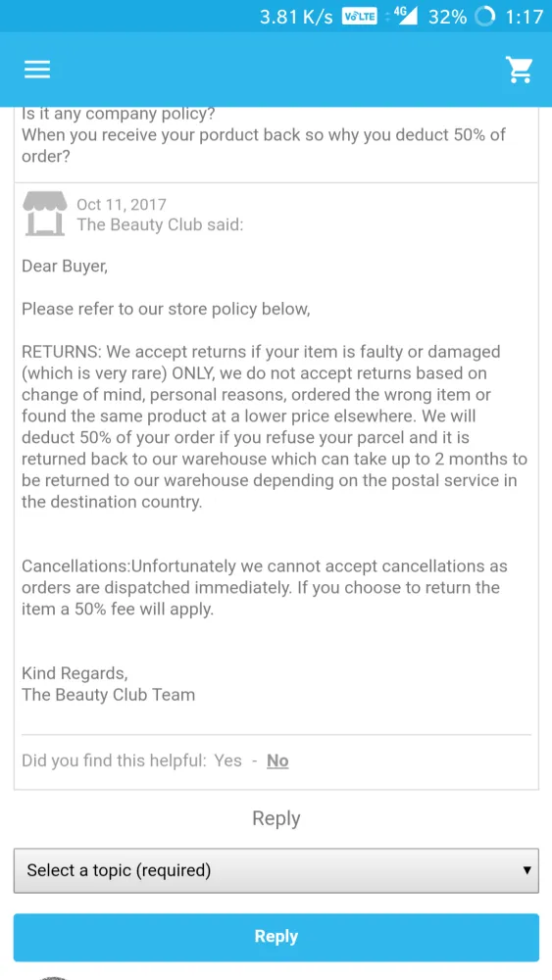
Task: Tap the network speed indicator
Action: (x=296, y=17)
